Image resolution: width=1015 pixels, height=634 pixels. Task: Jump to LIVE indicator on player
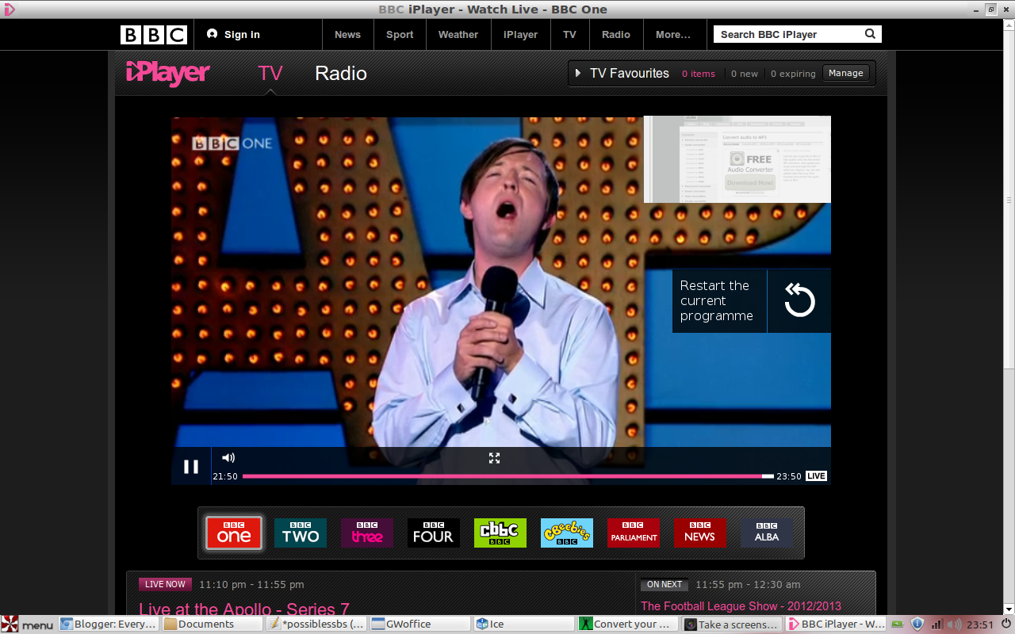[x=816, y=476]
